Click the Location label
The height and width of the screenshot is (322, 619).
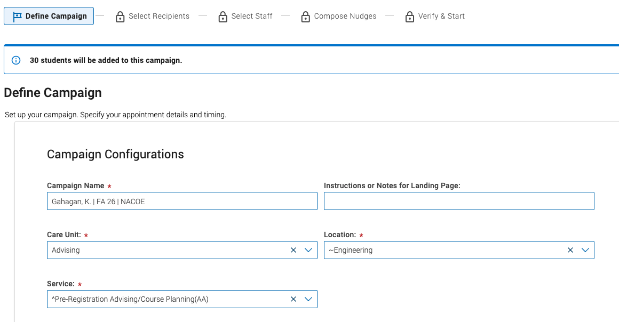(x=340, y=235)
